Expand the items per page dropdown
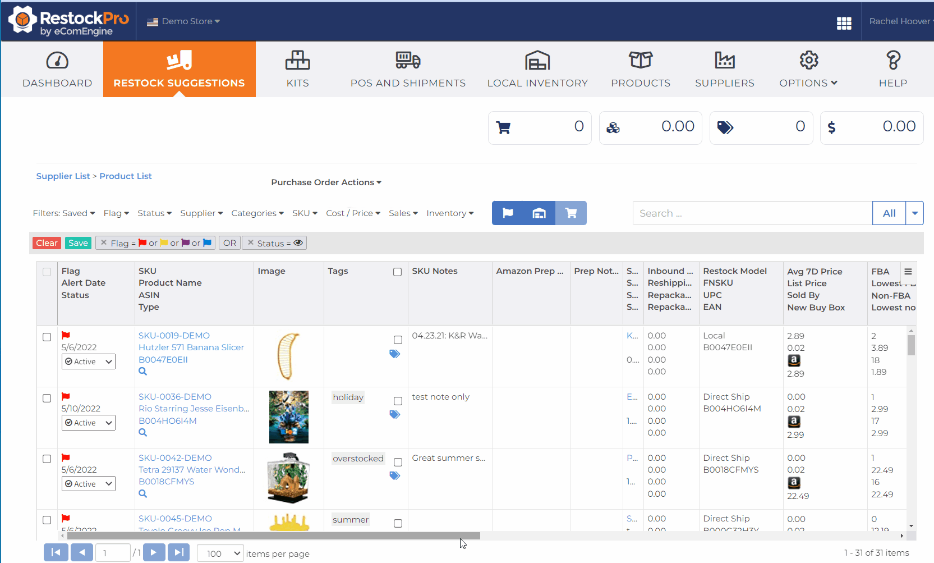The height and width of the screenshot is (563, 934). 220,553
